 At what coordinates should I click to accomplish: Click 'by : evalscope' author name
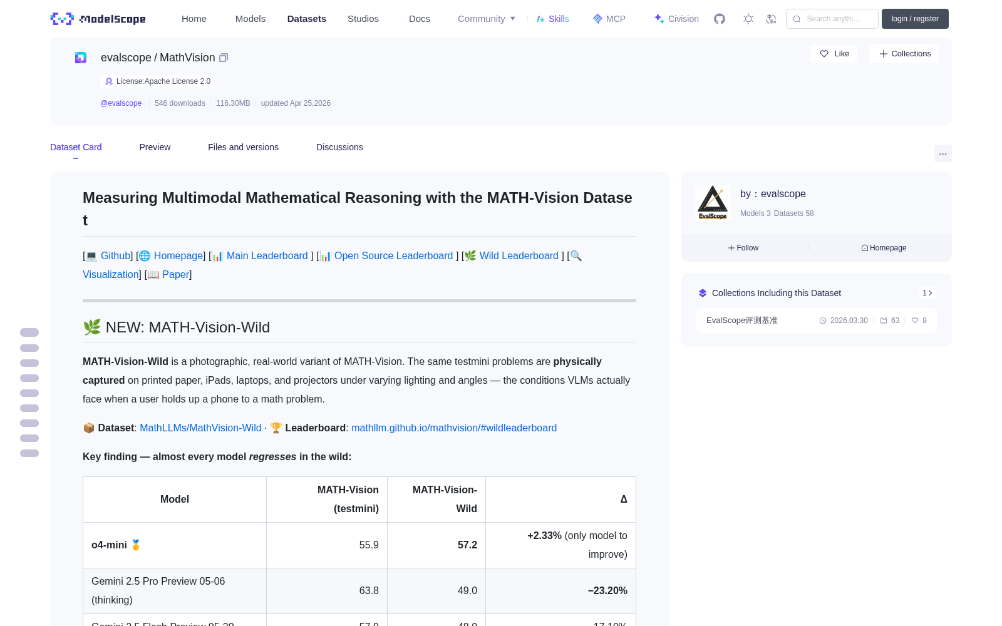coord(773,194)
